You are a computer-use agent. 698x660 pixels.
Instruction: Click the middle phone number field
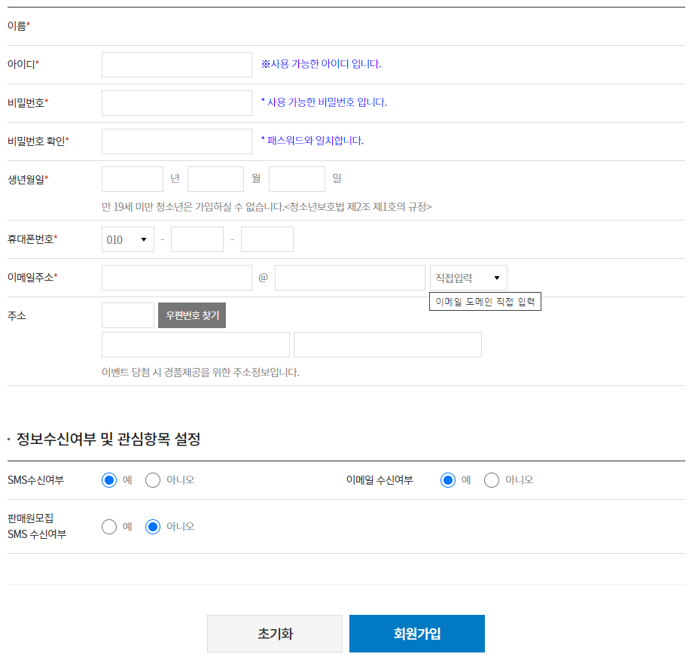point(197,239)
